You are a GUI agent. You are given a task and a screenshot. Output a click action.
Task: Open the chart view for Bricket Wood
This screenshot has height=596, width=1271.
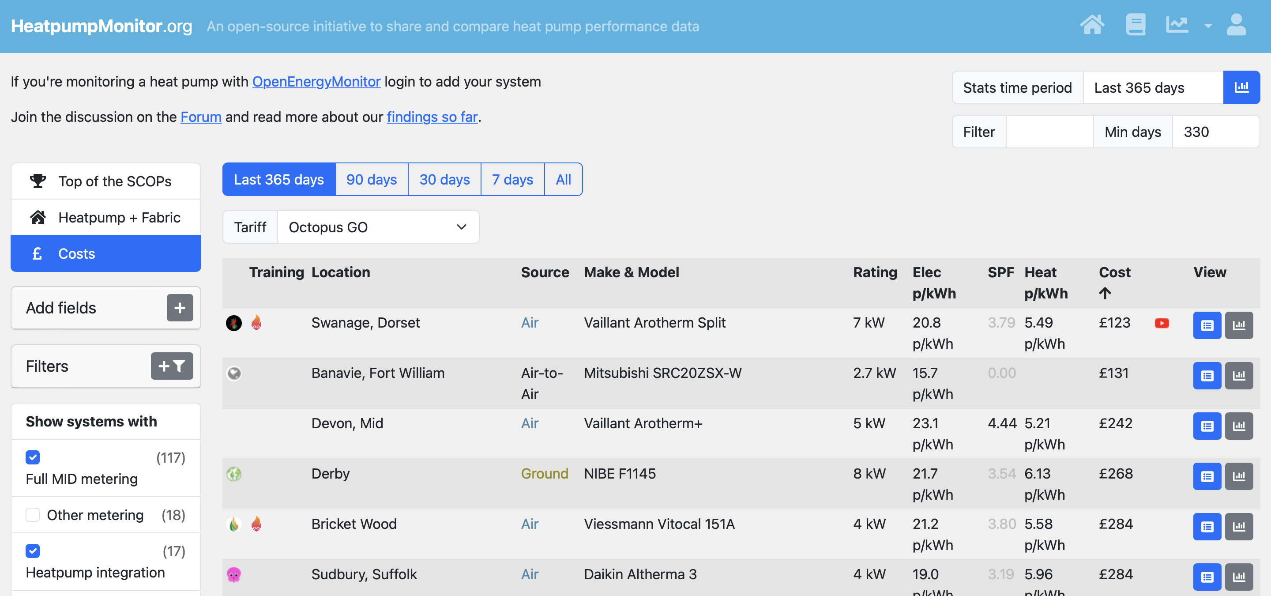(1239, 527)
